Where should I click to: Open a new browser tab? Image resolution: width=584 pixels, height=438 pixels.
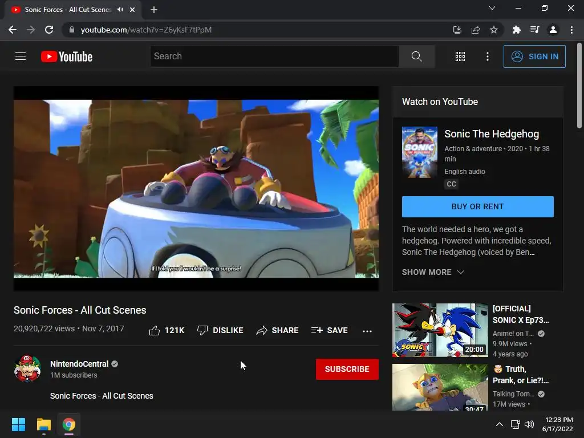[x=154, y=10]
